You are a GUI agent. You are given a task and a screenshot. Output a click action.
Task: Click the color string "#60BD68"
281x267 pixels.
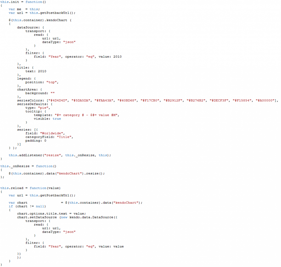tap(127, 100)
